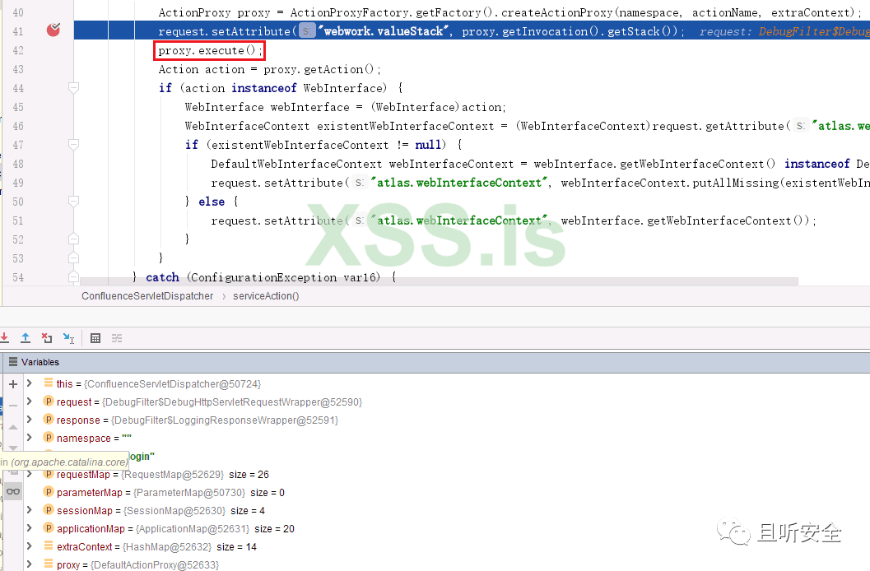Click the "webwork.valueStack" string literal
The height and width of the screenshot is (571, 870).
(x=382, y=31)
